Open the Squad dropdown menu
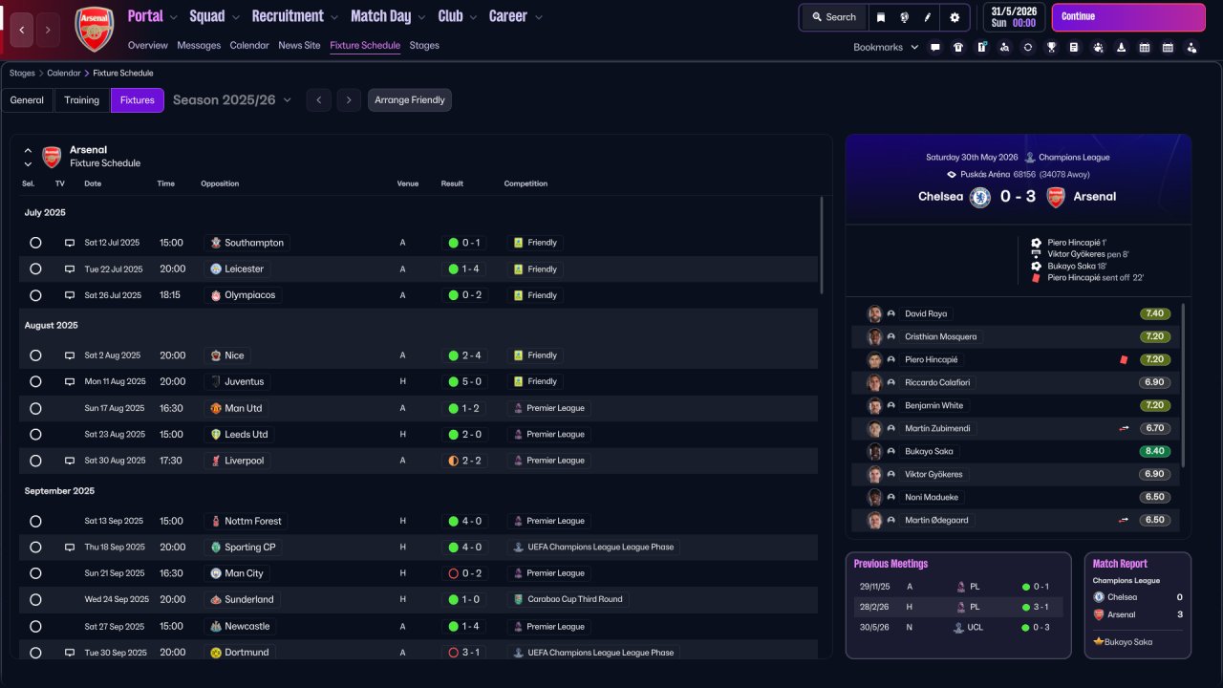 pos(214,16)
